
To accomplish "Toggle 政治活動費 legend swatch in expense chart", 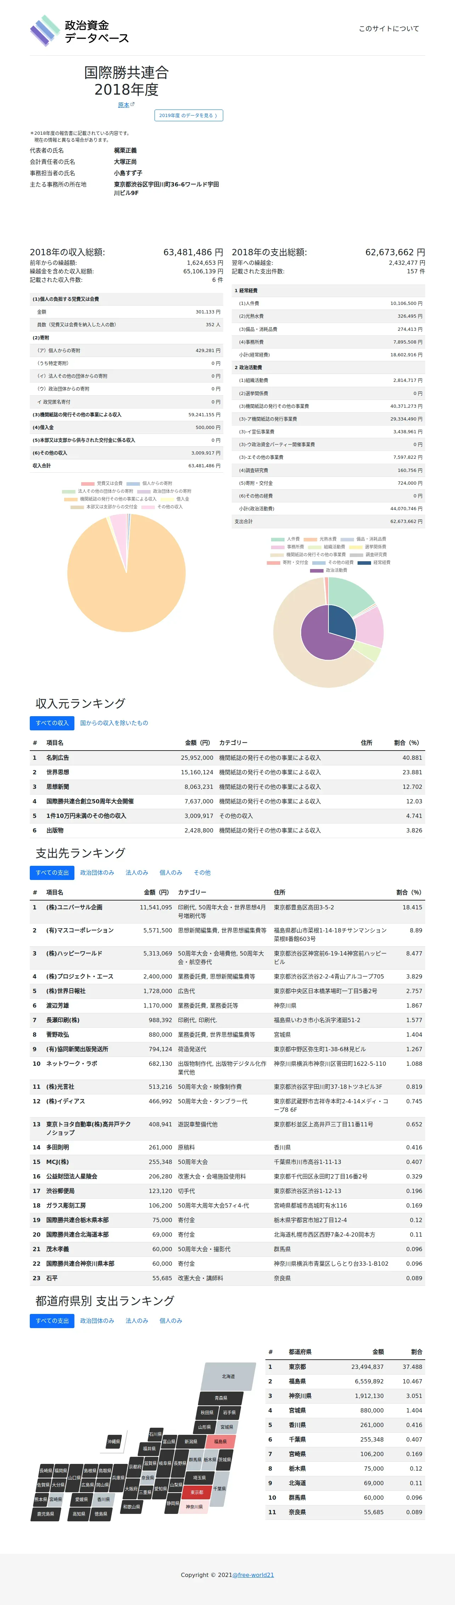I will coord(317,570).
